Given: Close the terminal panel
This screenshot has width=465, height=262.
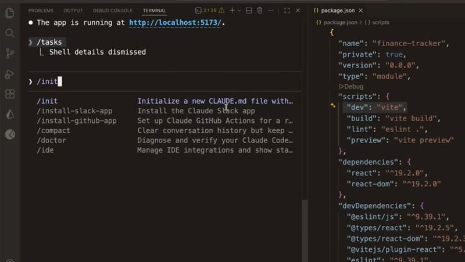Looking at the screenshot, I should point(298,10).
